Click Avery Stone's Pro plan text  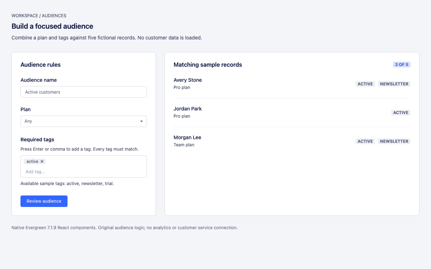tap(182, 88)
